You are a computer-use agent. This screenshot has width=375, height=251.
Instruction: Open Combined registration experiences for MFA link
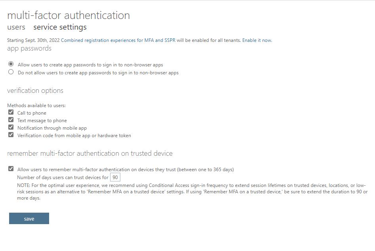[118, 40]
